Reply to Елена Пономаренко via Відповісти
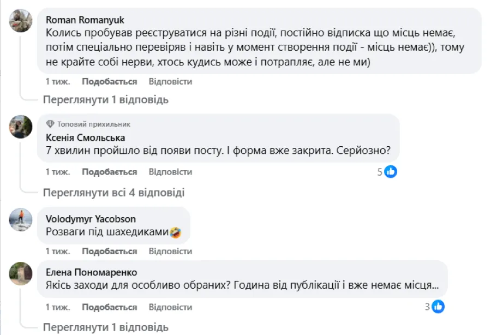 (170, 308)
